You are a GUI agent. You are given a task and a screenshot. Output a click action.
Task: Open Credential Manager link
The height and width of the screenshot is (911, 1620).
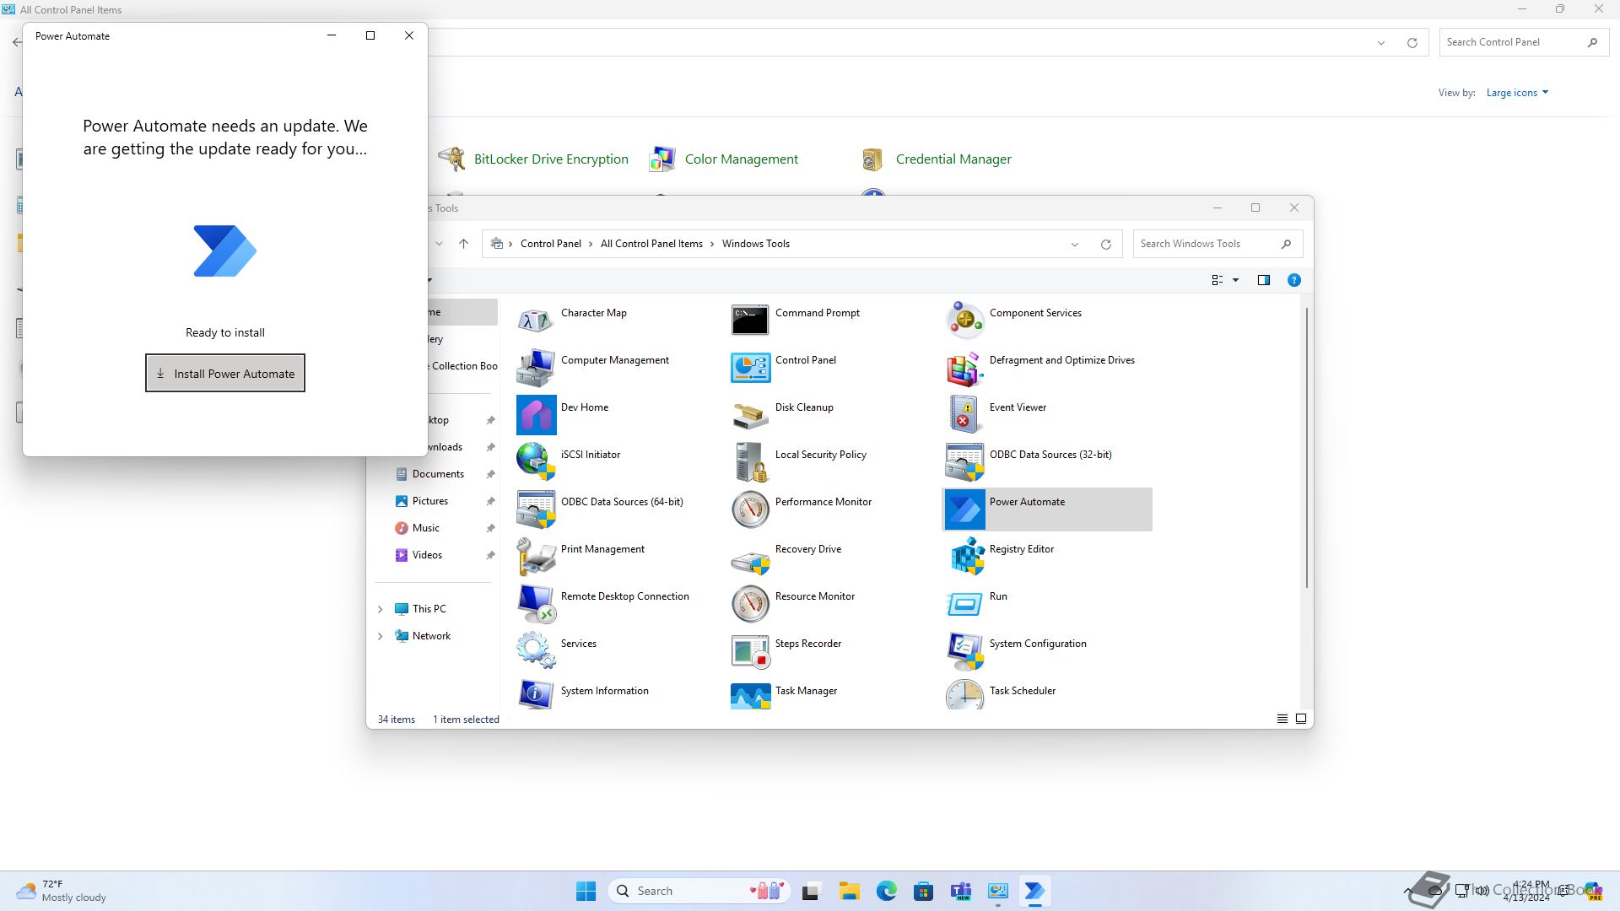point(953,159)
